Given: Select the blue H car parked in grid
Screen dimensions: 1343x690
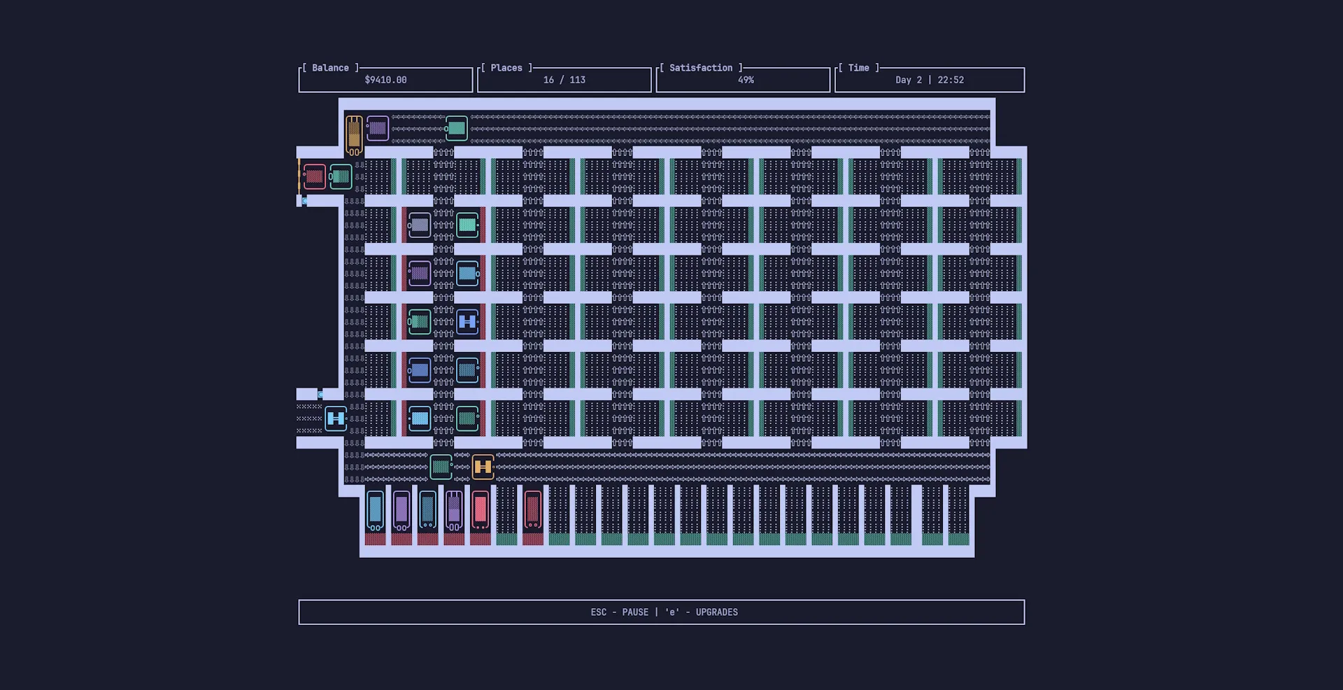Looking at the screenshot, I should [x=467, y=322].
